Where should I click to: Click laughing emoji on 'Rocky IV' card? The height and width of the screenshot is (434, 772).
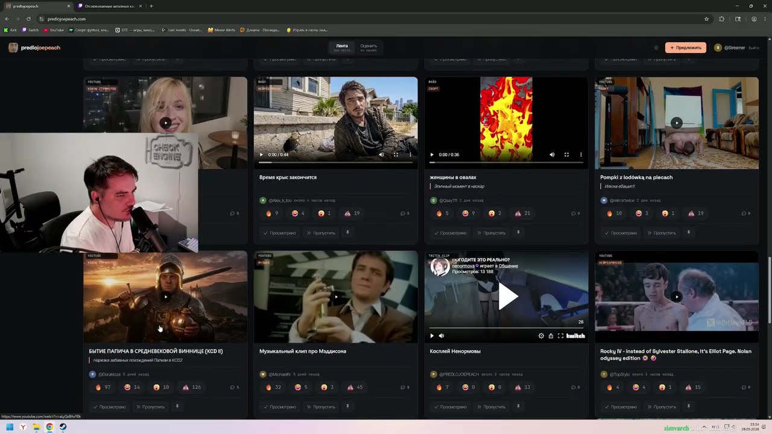639,387
